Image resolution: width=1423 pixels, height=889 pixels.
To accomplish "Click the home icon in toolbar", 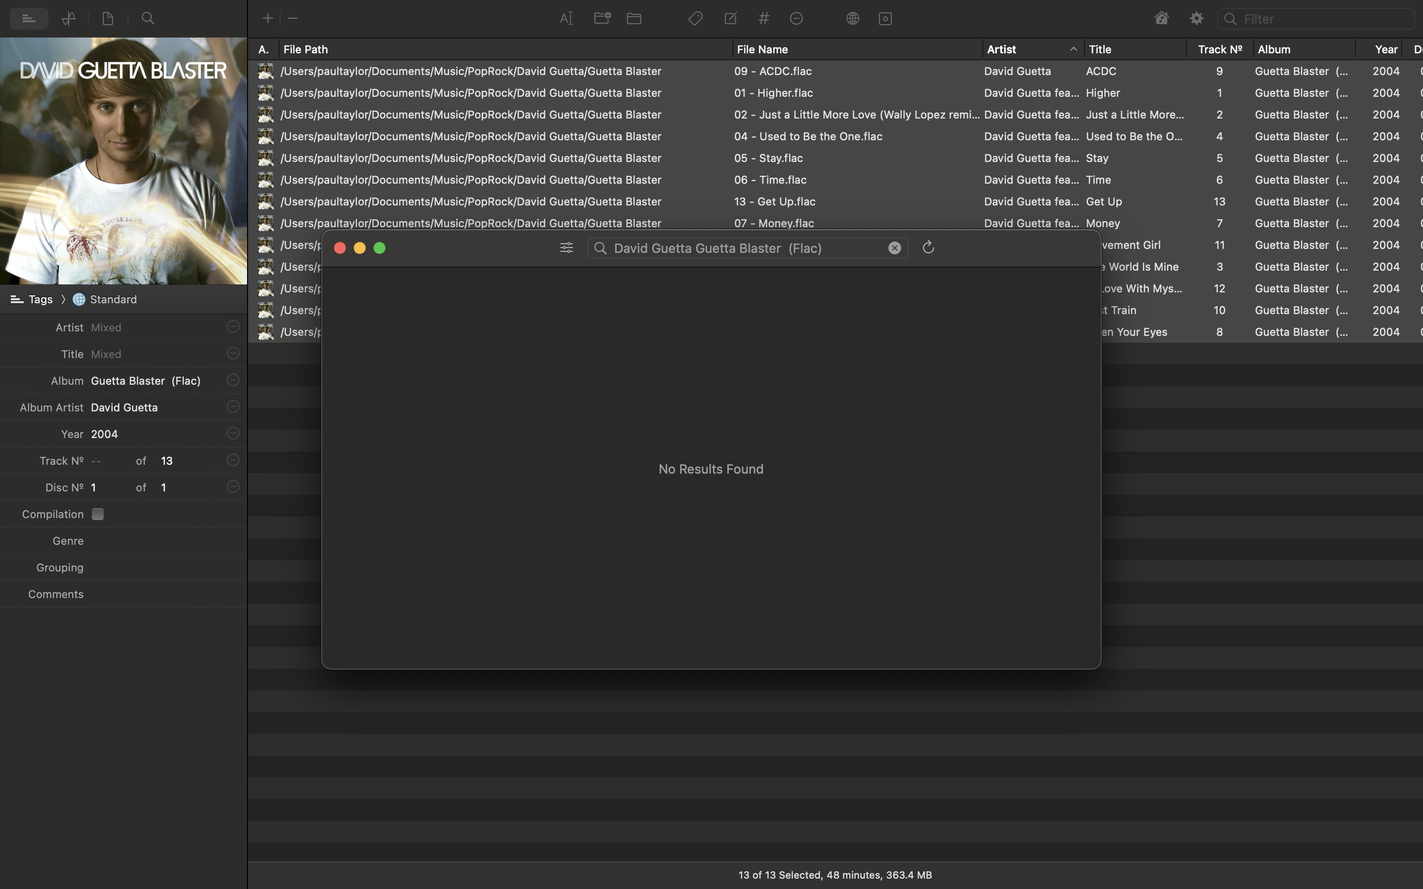I will [x=1161, y=18].
